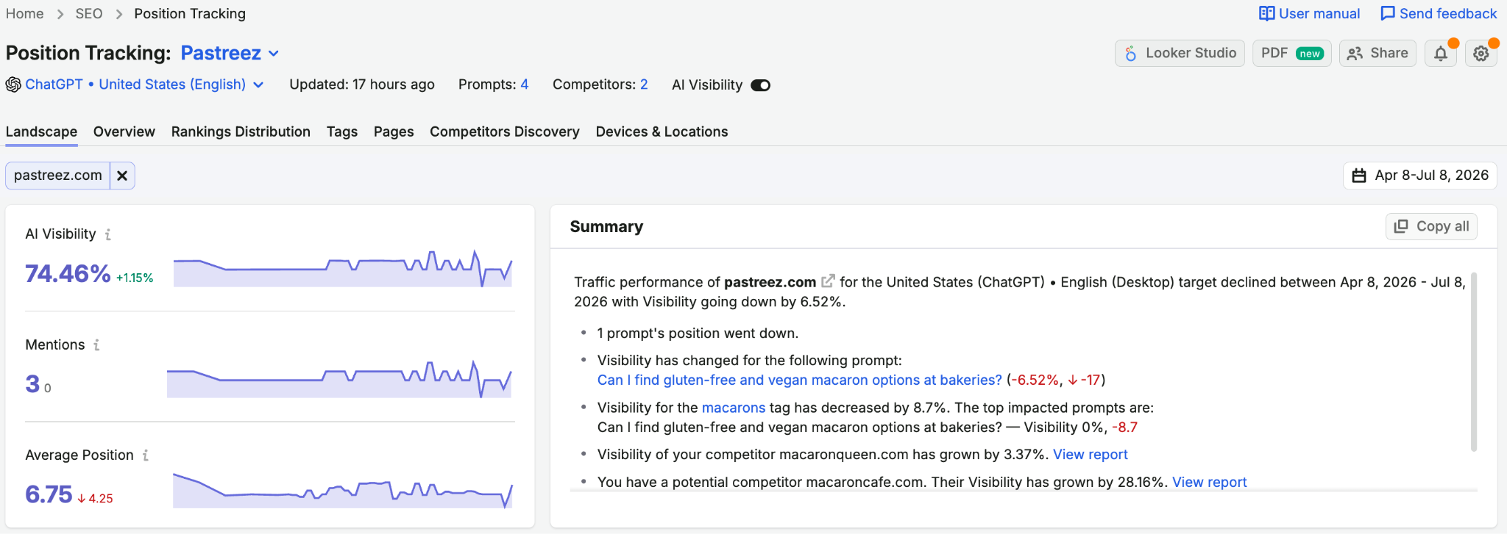Image resolution: width=1507 pixels, height=534 pixels.
Task: Click Send feedback link
Action: point(1439,13)
